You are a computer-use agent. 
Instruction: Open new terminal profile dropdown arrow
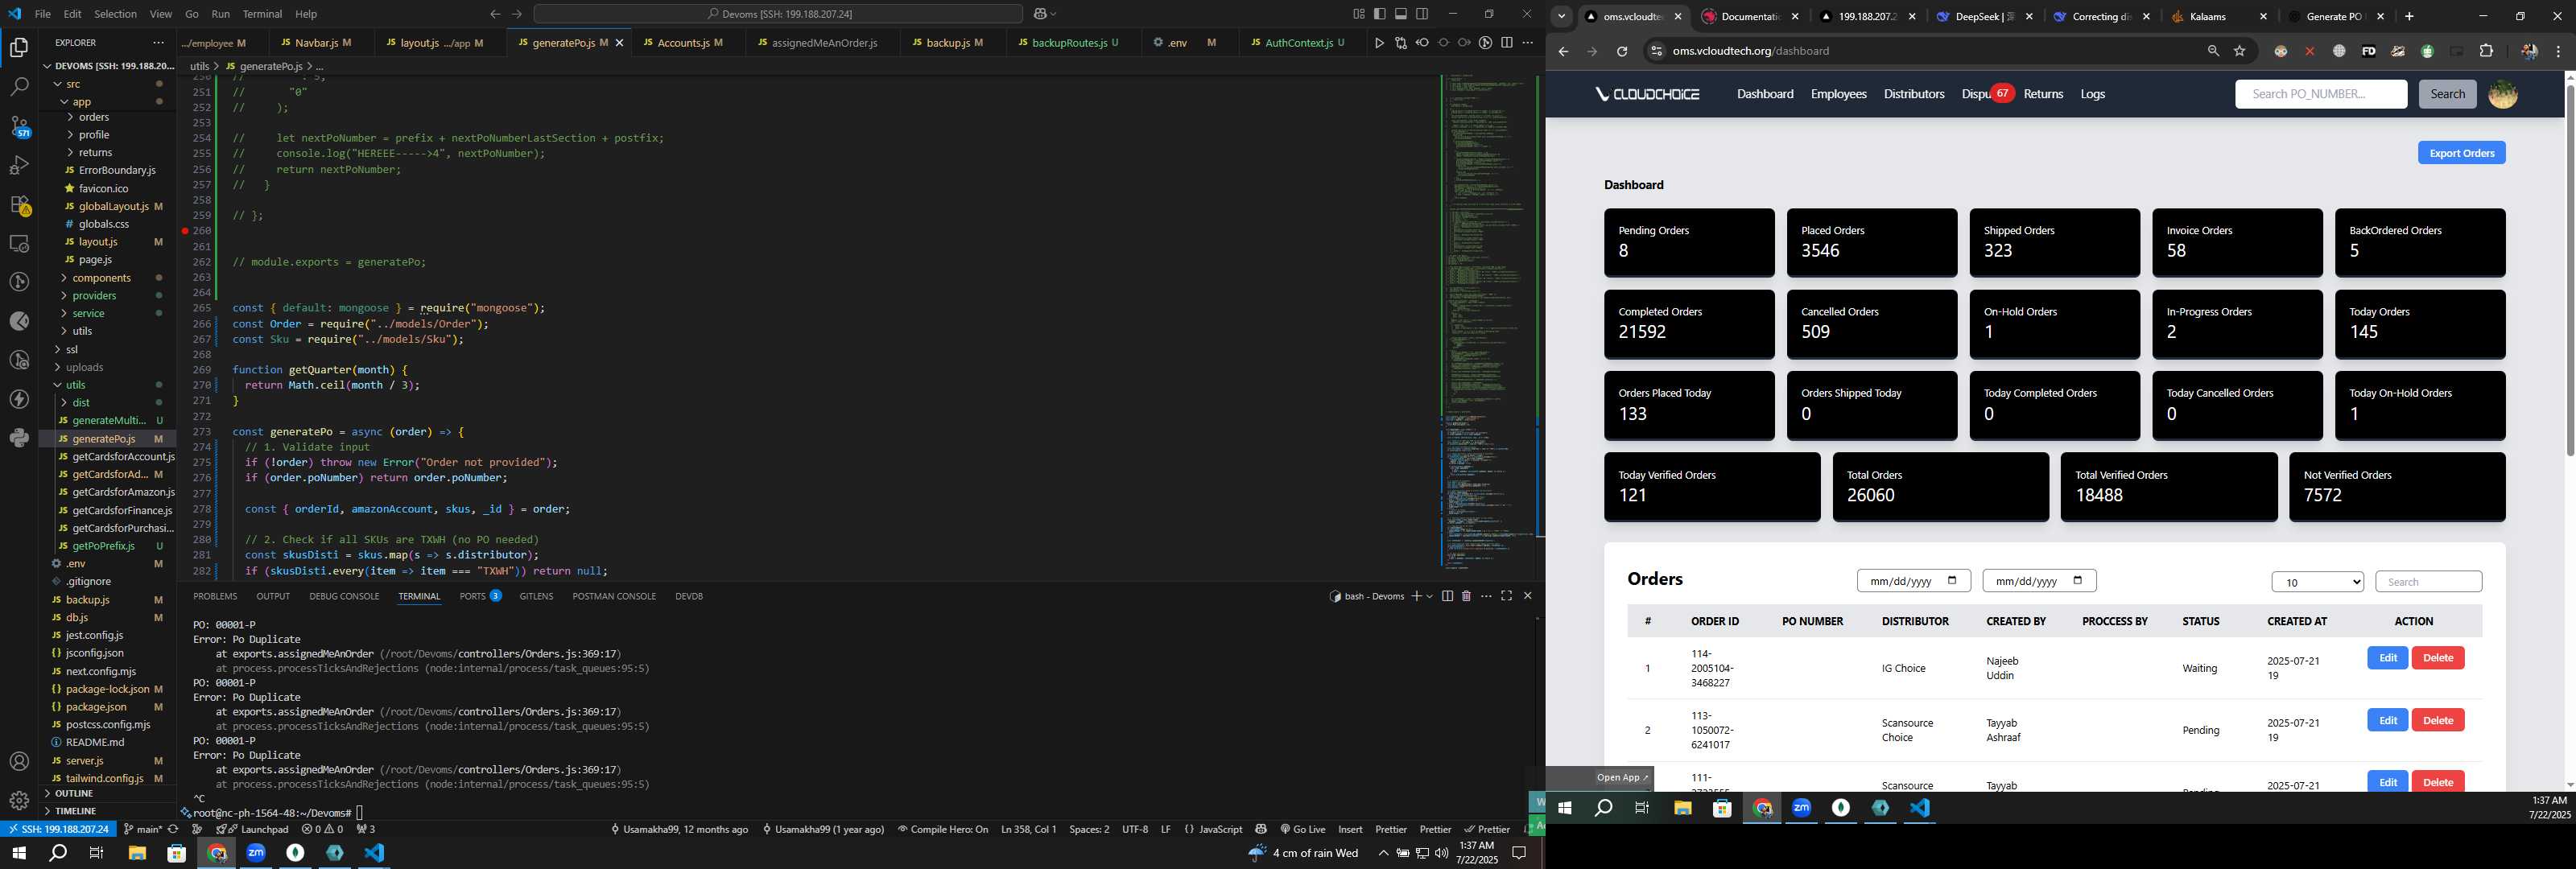1430,596
